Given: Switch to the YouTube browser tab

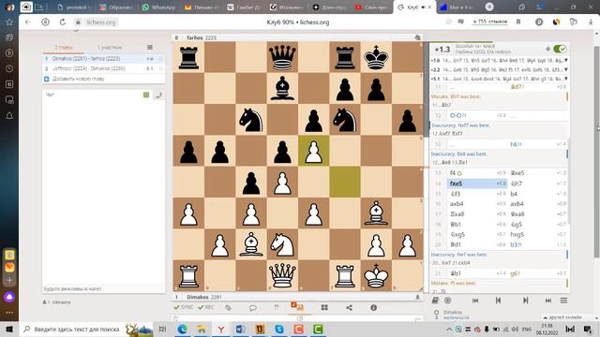Looking at the screenshot, I should [371, 7].
